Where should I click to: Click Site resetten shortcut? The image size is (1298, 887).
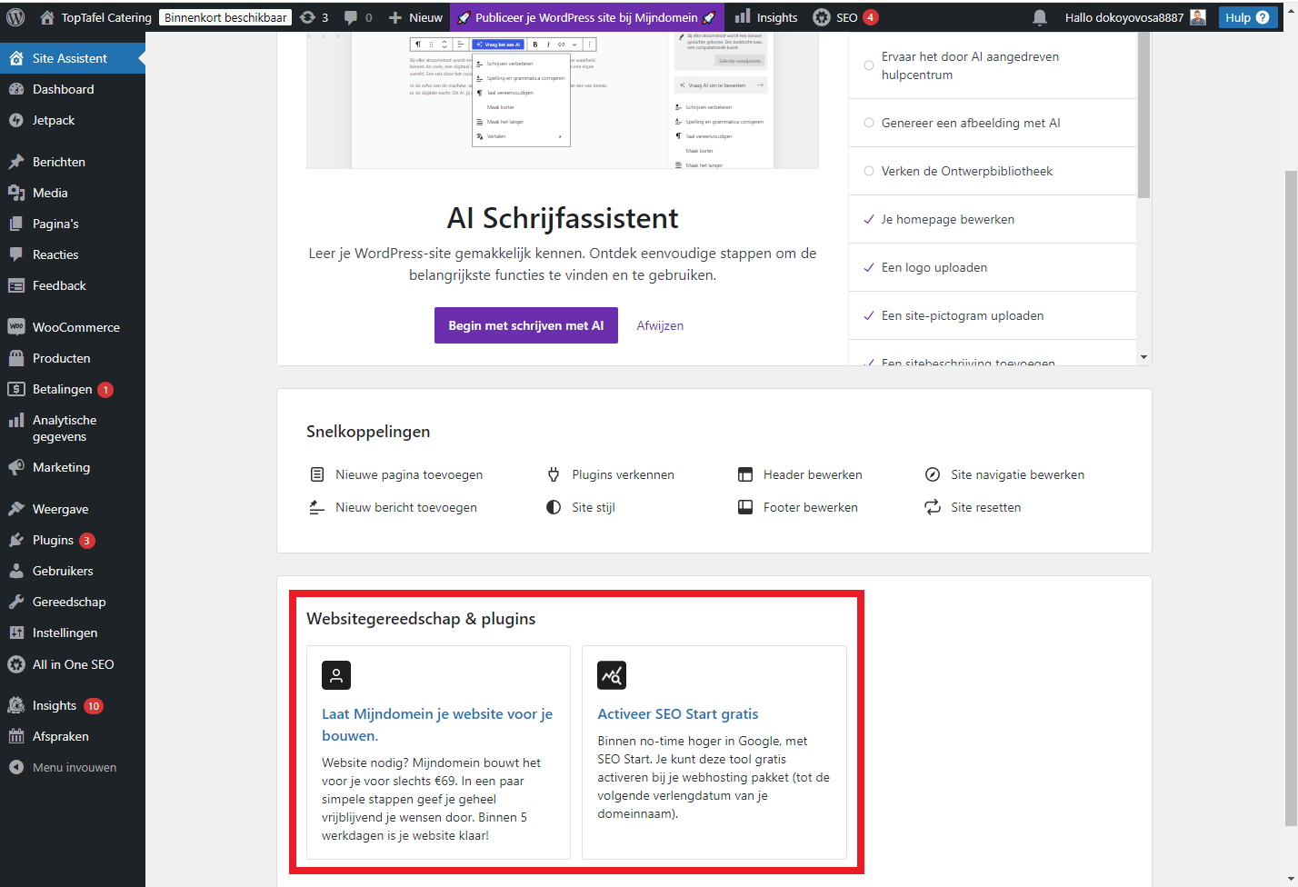pyautogui.click(x=973, y=507)
